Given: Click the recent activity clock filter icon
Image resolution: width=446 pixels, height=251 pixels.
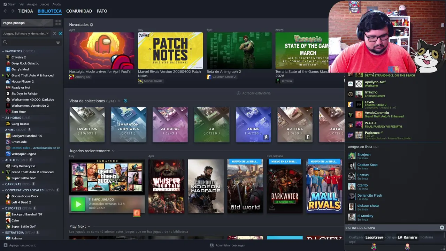Looking at the screenshot, I should tap(54, 33).
